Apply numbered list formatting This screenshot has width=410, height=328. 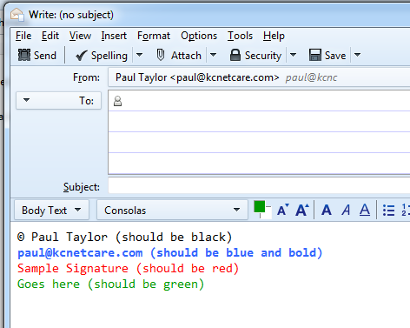coord(406,210)
